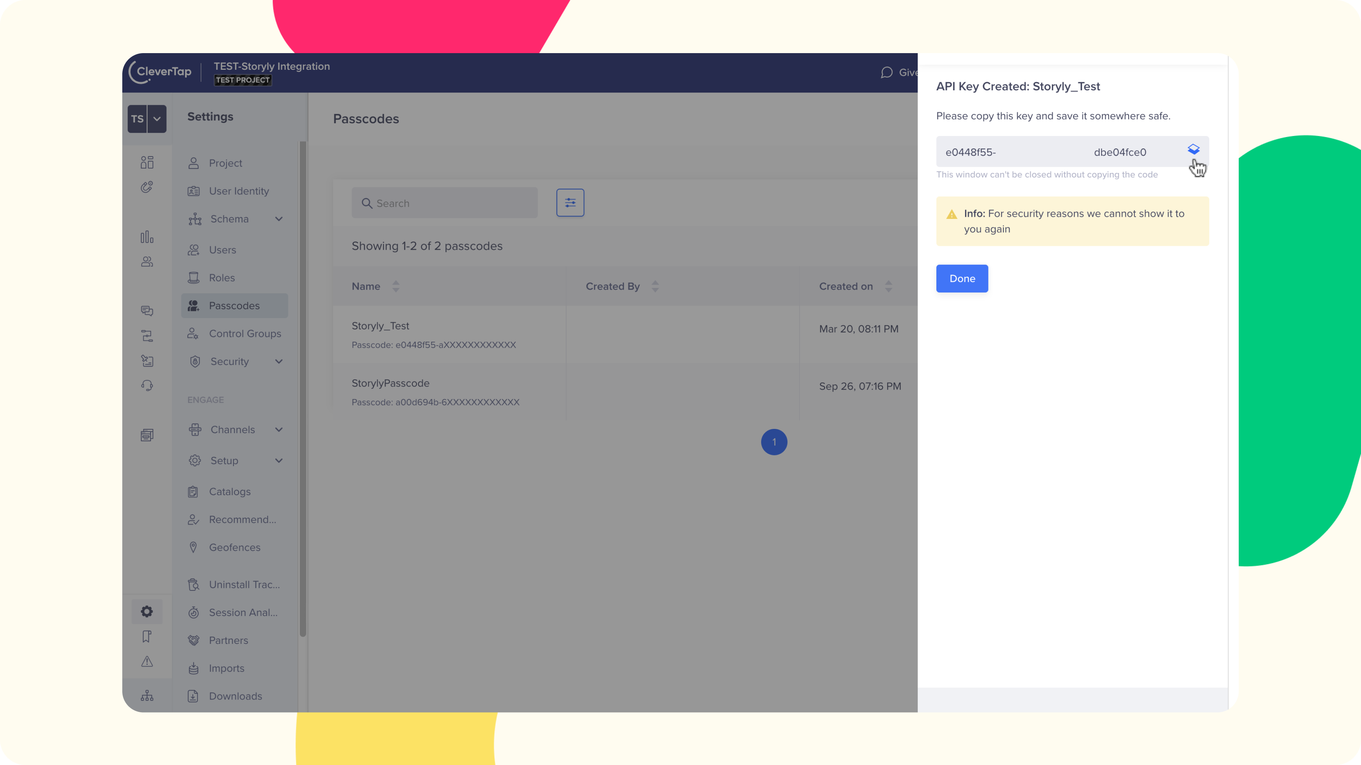The image size is (1361, 765).
Task: Open the support headset icon in left rail
Action: point(147,385)
